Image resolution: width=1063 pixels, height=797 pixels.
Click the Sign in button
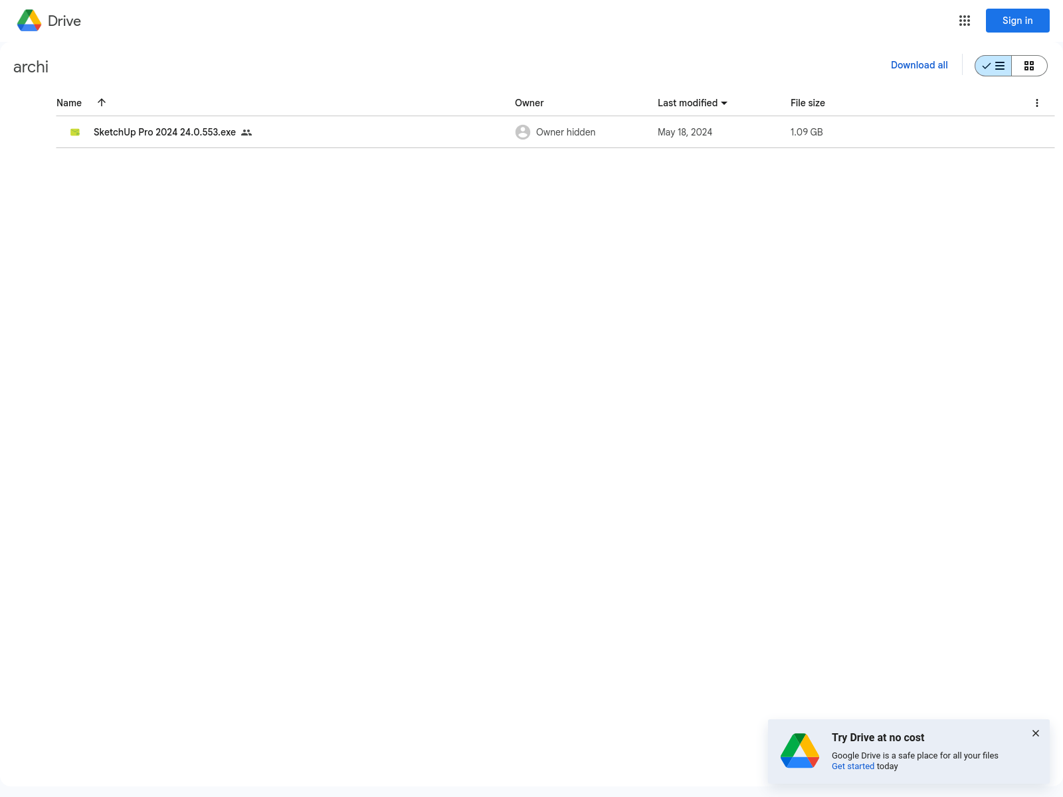point(1017,21)
